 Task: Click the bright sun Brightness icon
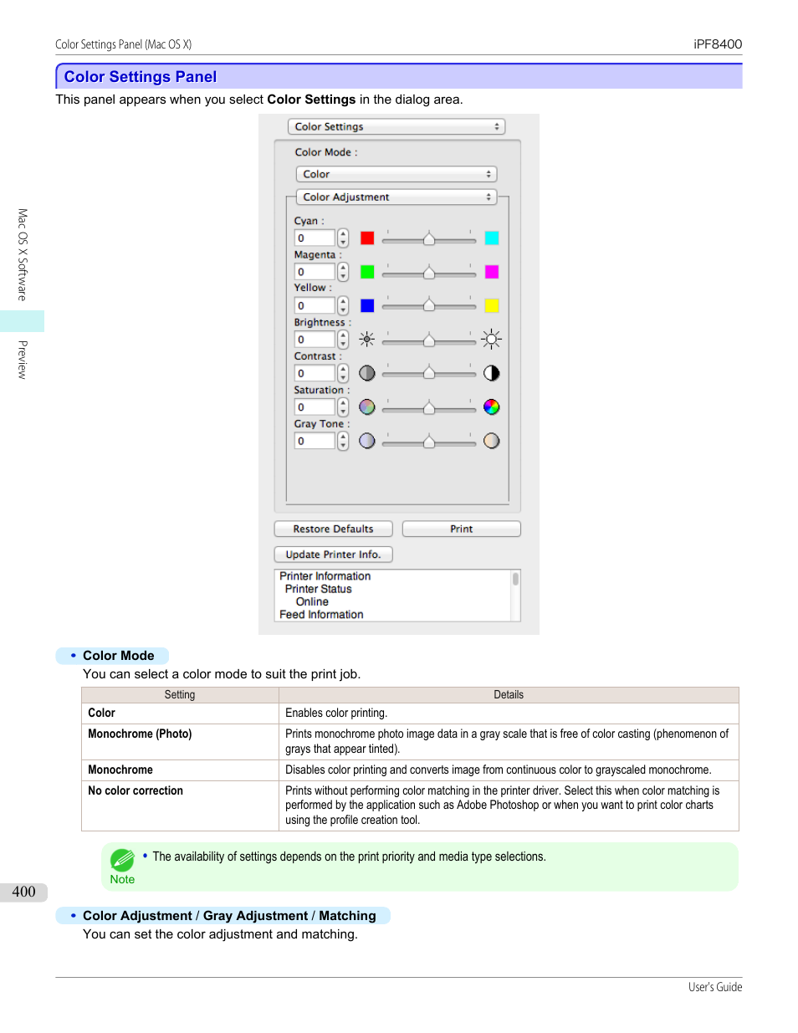coord(491,340)
